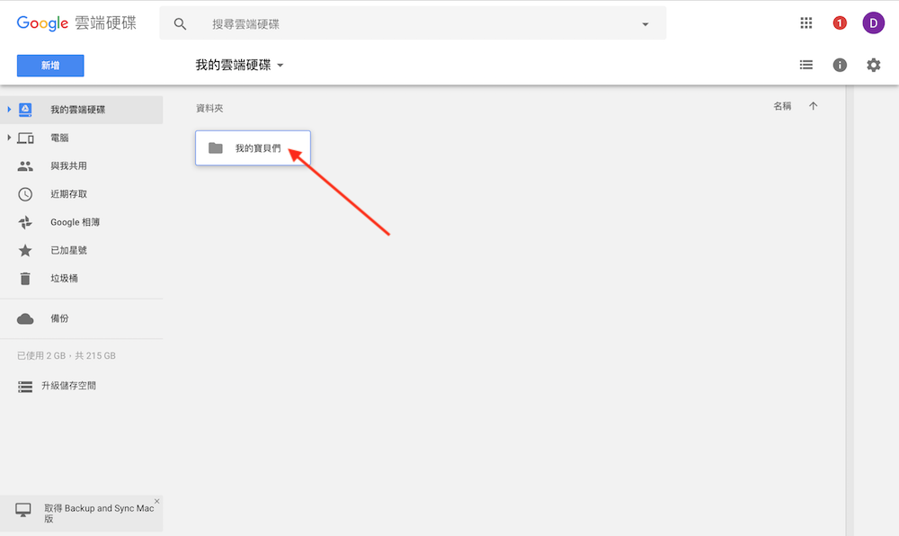The image size is (899, 536).
Task: Open the 我的雲端硬碟 breadcrumb dropdown
Action: pos(240,65)
